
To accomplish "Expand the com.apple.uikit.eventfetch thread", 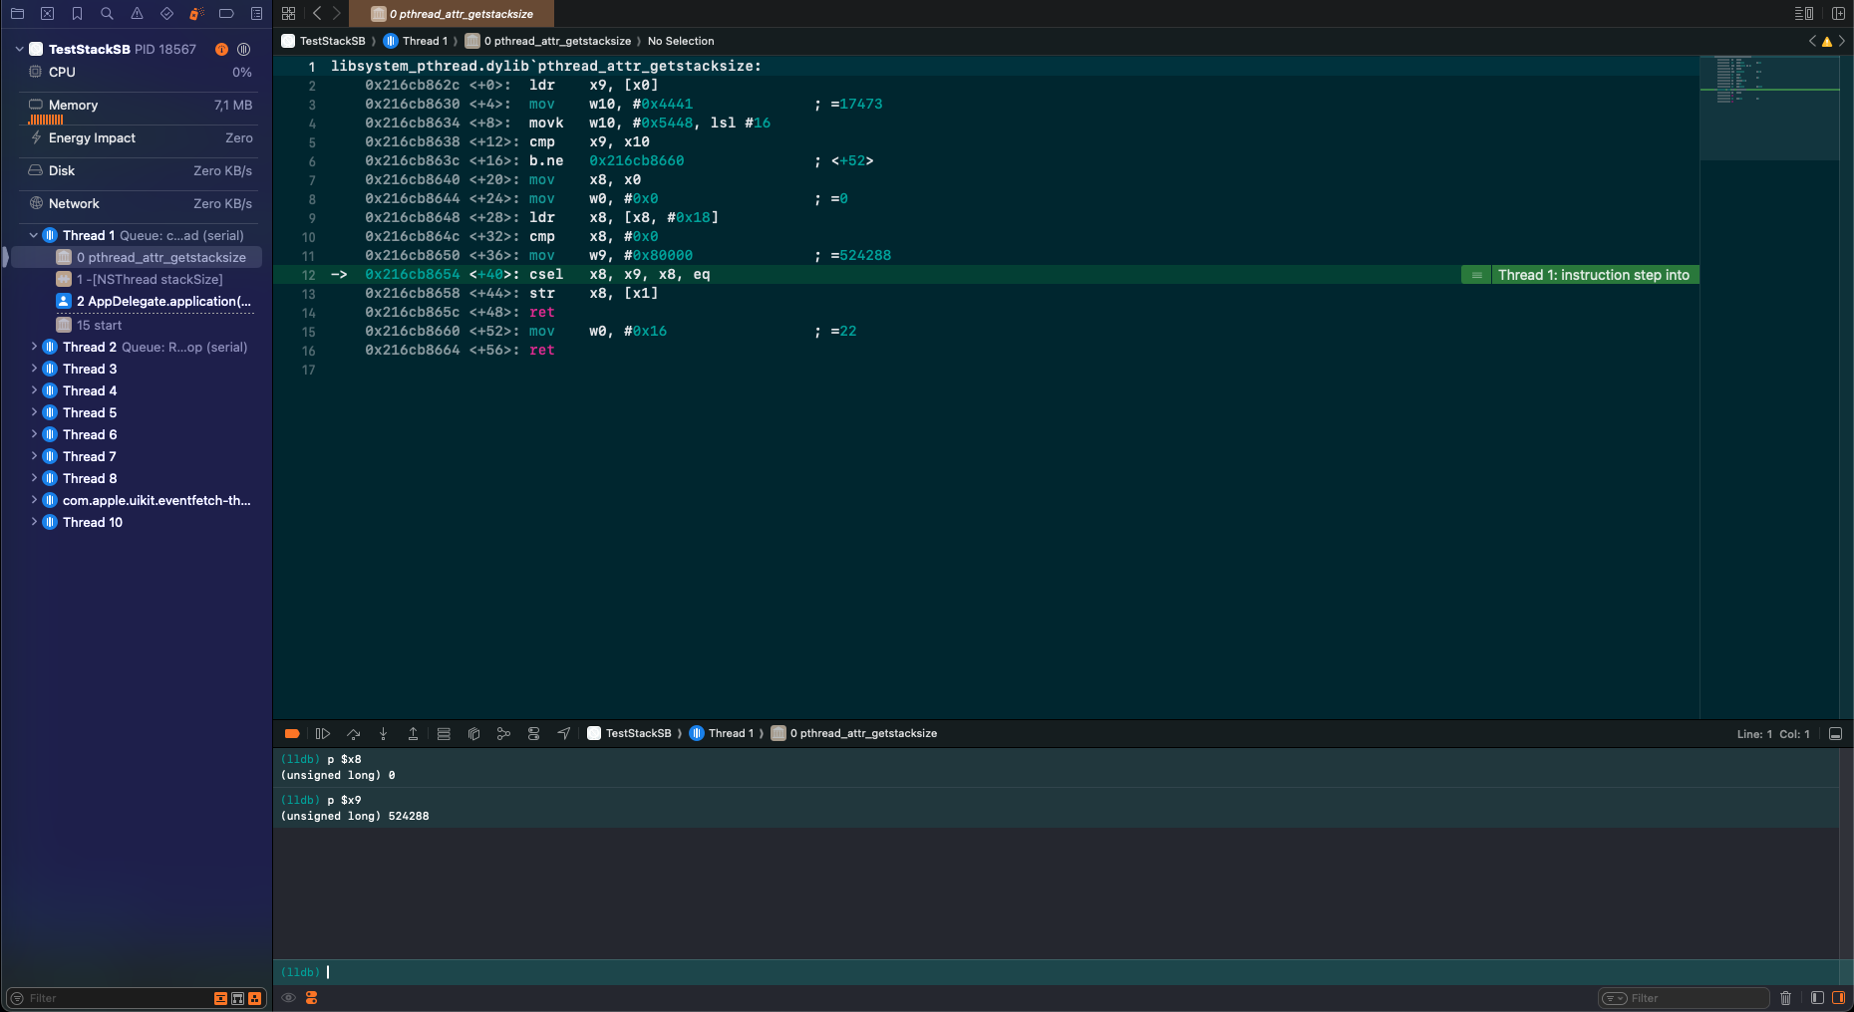I will 35,500.
